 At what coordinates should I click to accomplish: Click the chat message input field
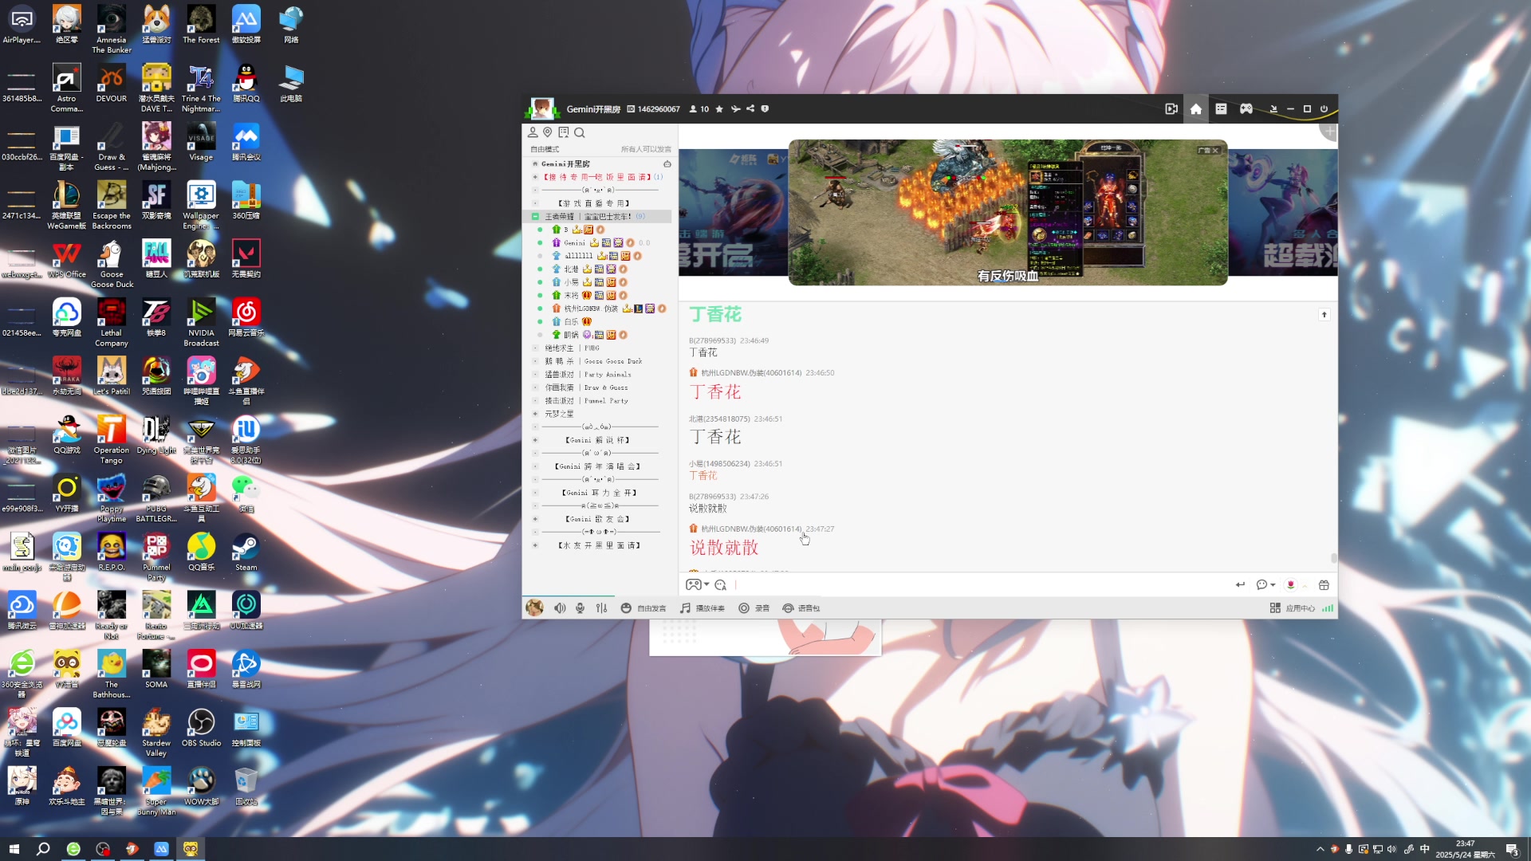tap(981, 585)
